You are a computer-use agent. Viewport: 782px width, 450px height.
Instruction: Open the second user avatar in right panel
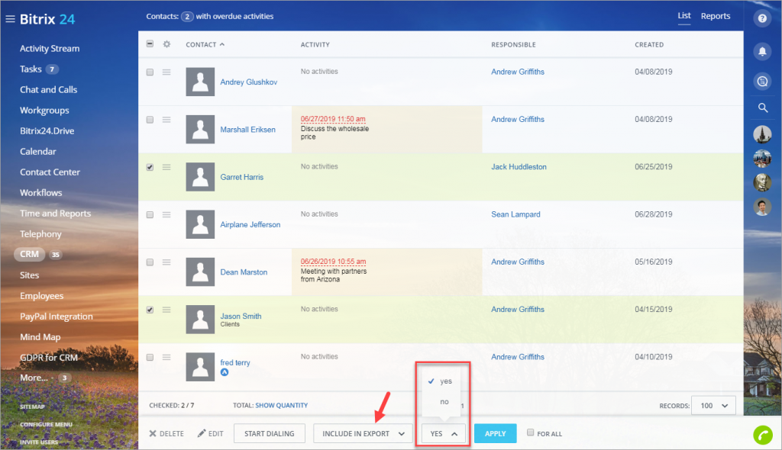tap(762, 158)
